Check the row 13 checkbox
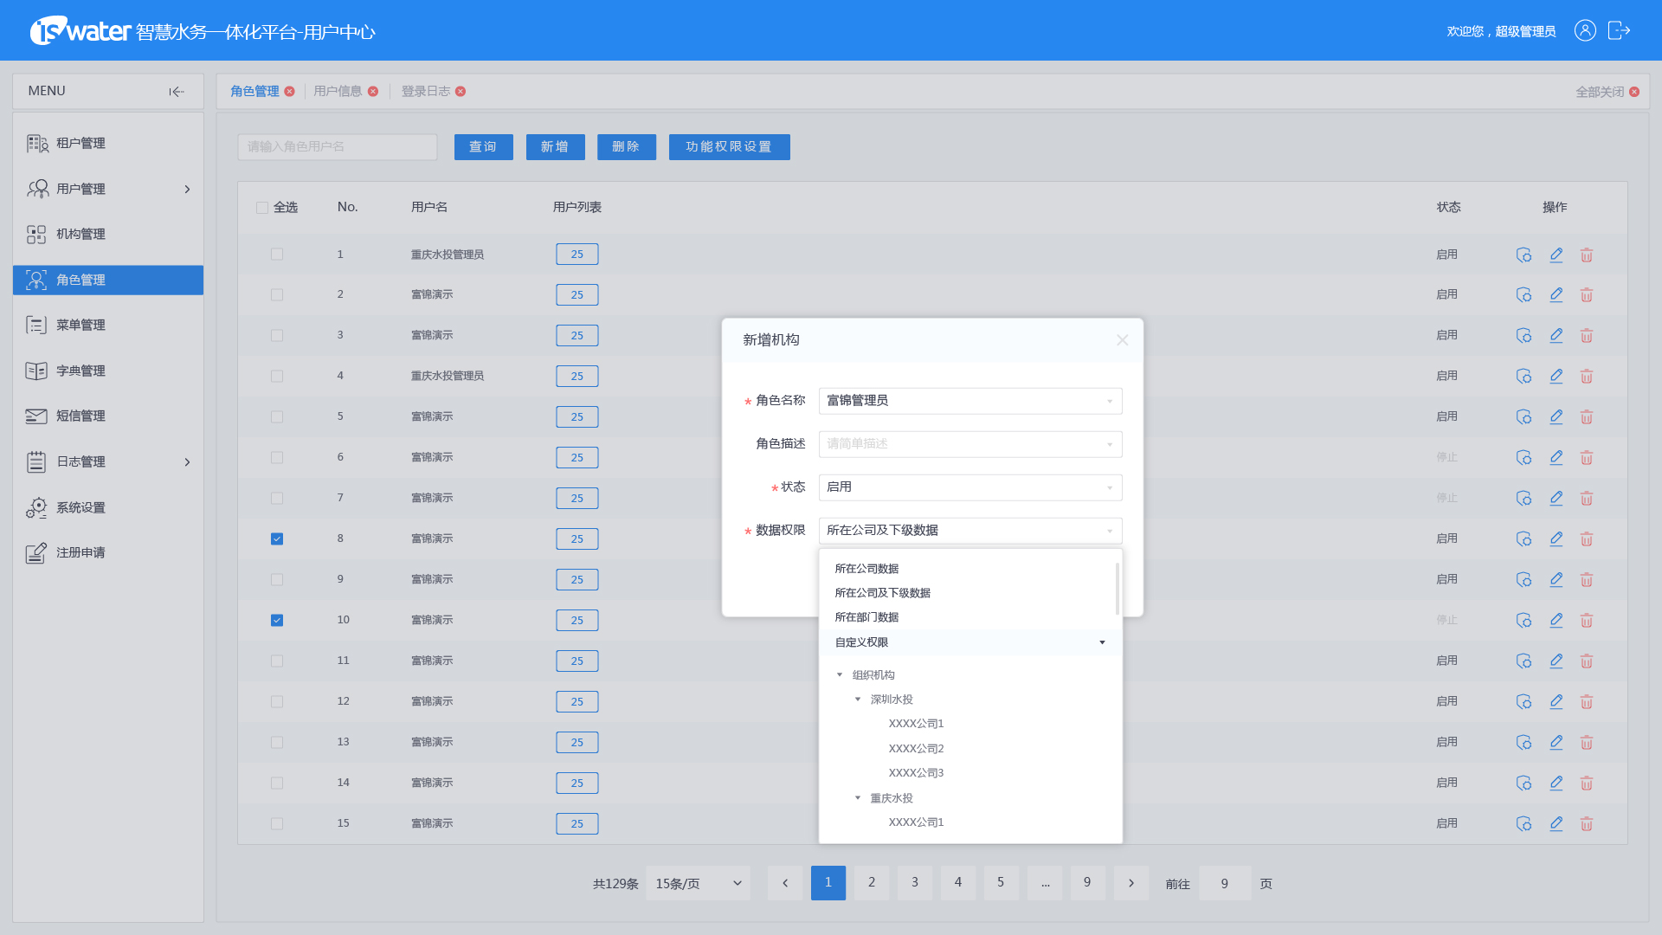1662x935 pixels. click(x=277, y=743)
